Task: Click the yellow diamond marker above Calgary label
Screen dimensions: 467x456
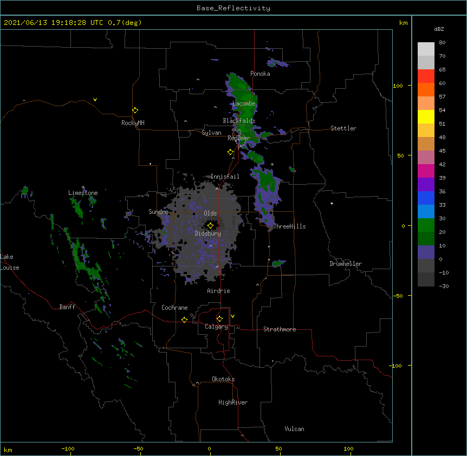Action: [219, 319]
